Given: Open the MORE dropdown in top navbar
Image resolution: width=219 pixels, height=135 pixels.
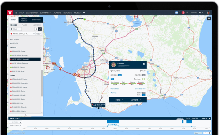Looking at the screenshot, I should 77,13.
